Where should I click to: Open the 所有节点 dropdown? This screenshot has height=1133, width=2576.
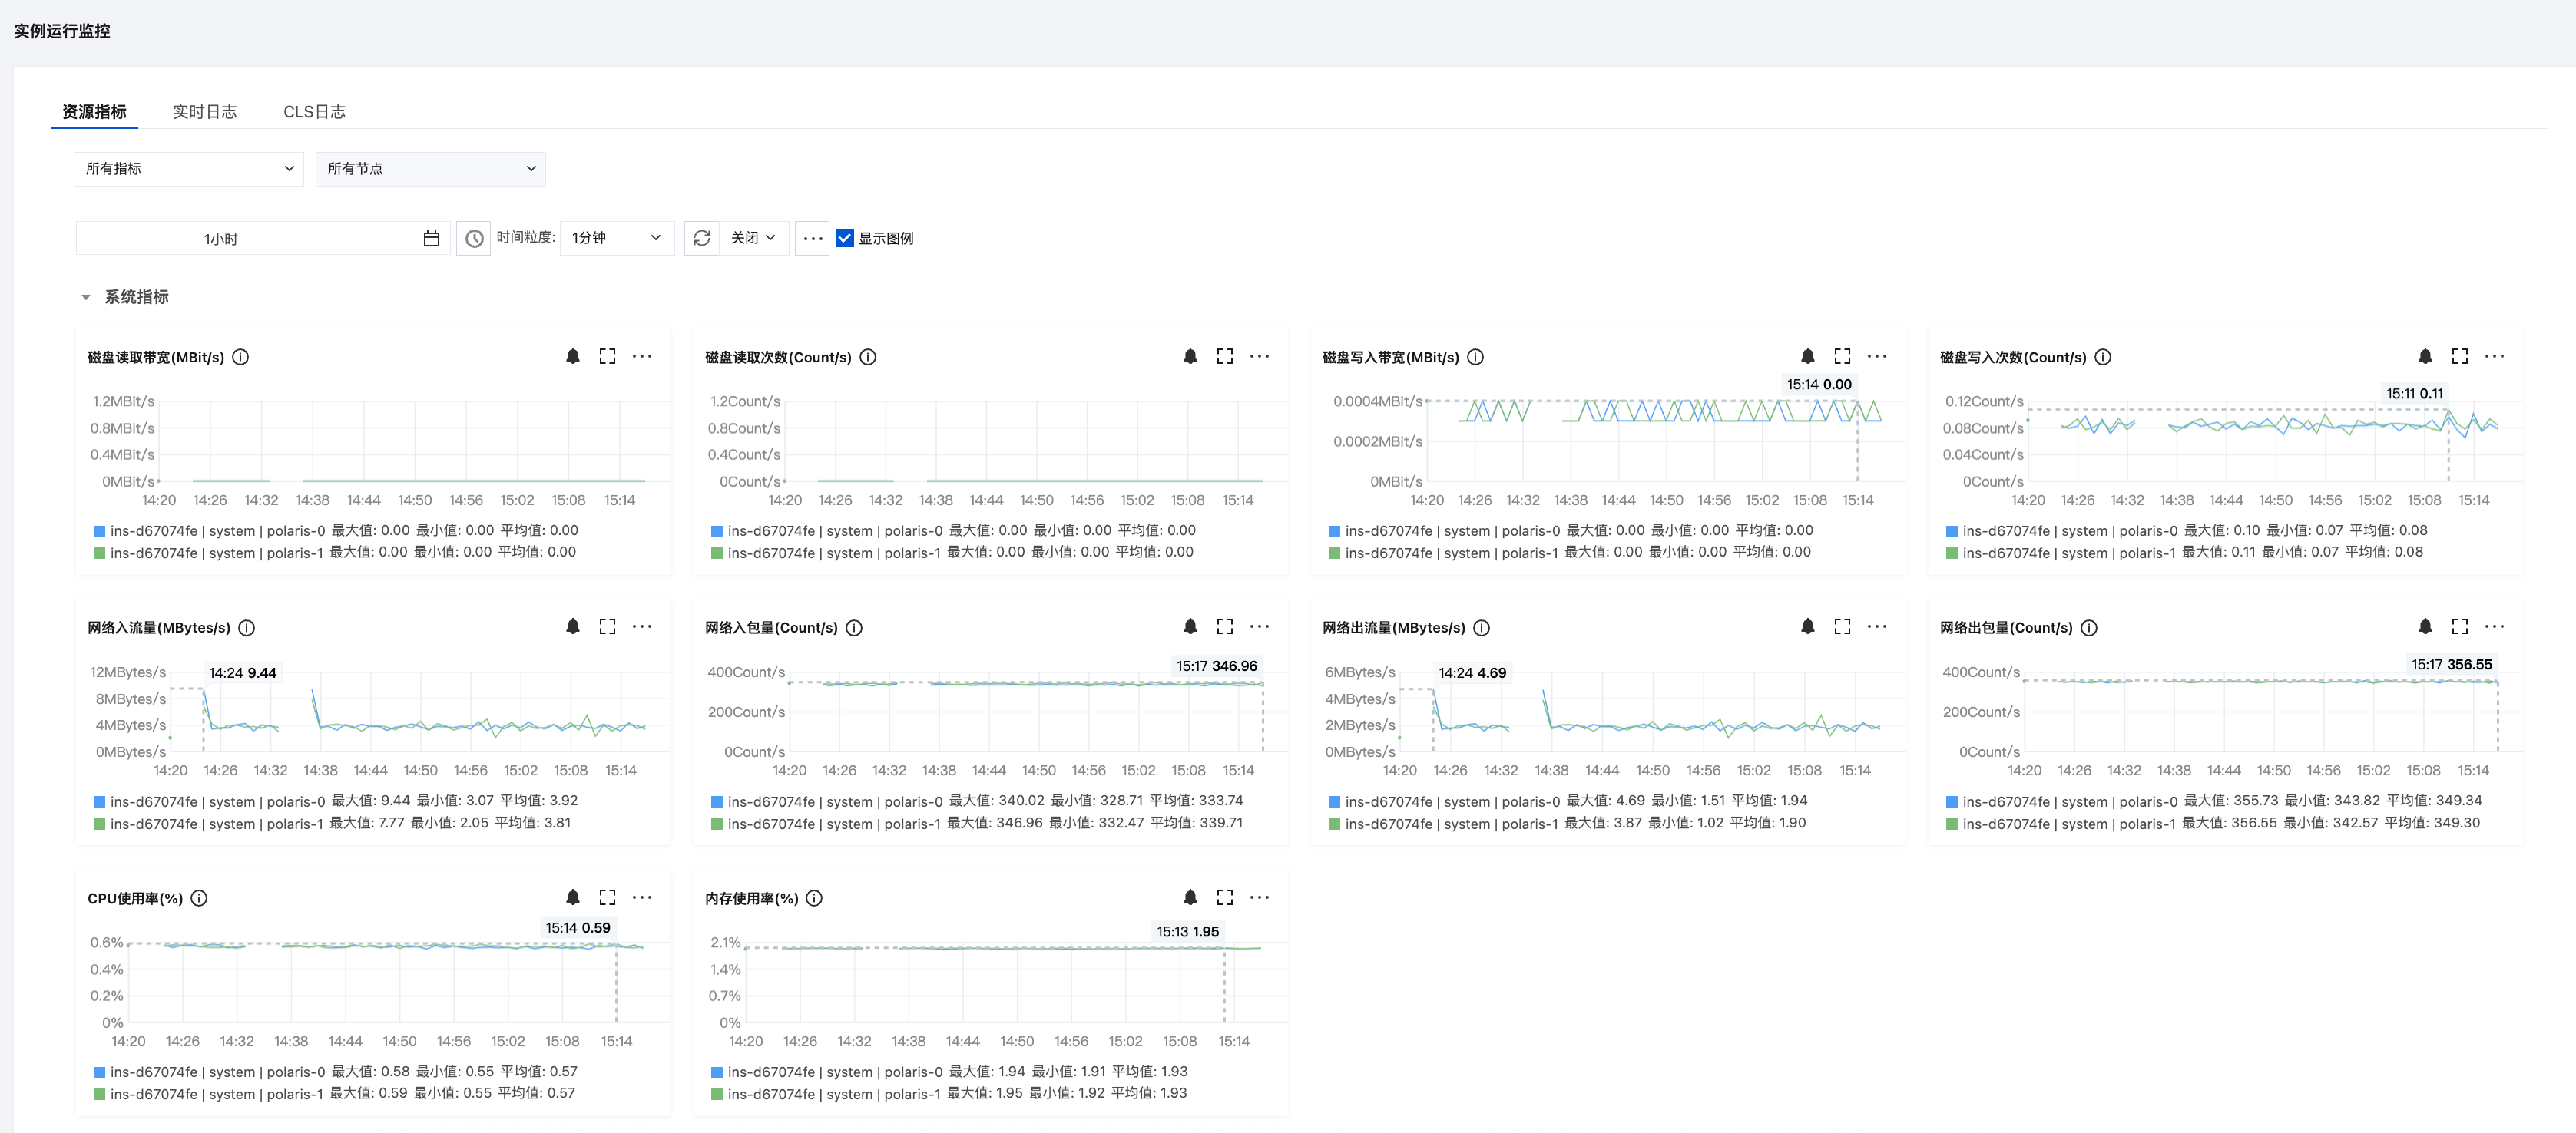[430, 169]
